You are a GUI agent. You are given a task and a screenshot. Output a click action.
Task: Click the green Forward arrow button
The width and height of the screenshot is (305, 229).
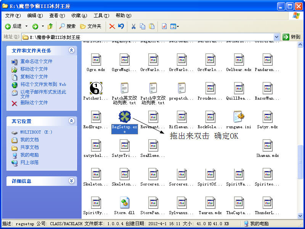[35, 26]
